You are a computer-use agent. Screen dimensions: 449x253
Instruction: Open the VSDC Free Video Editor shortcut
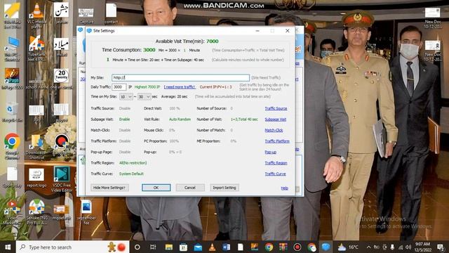click(61, 179)
